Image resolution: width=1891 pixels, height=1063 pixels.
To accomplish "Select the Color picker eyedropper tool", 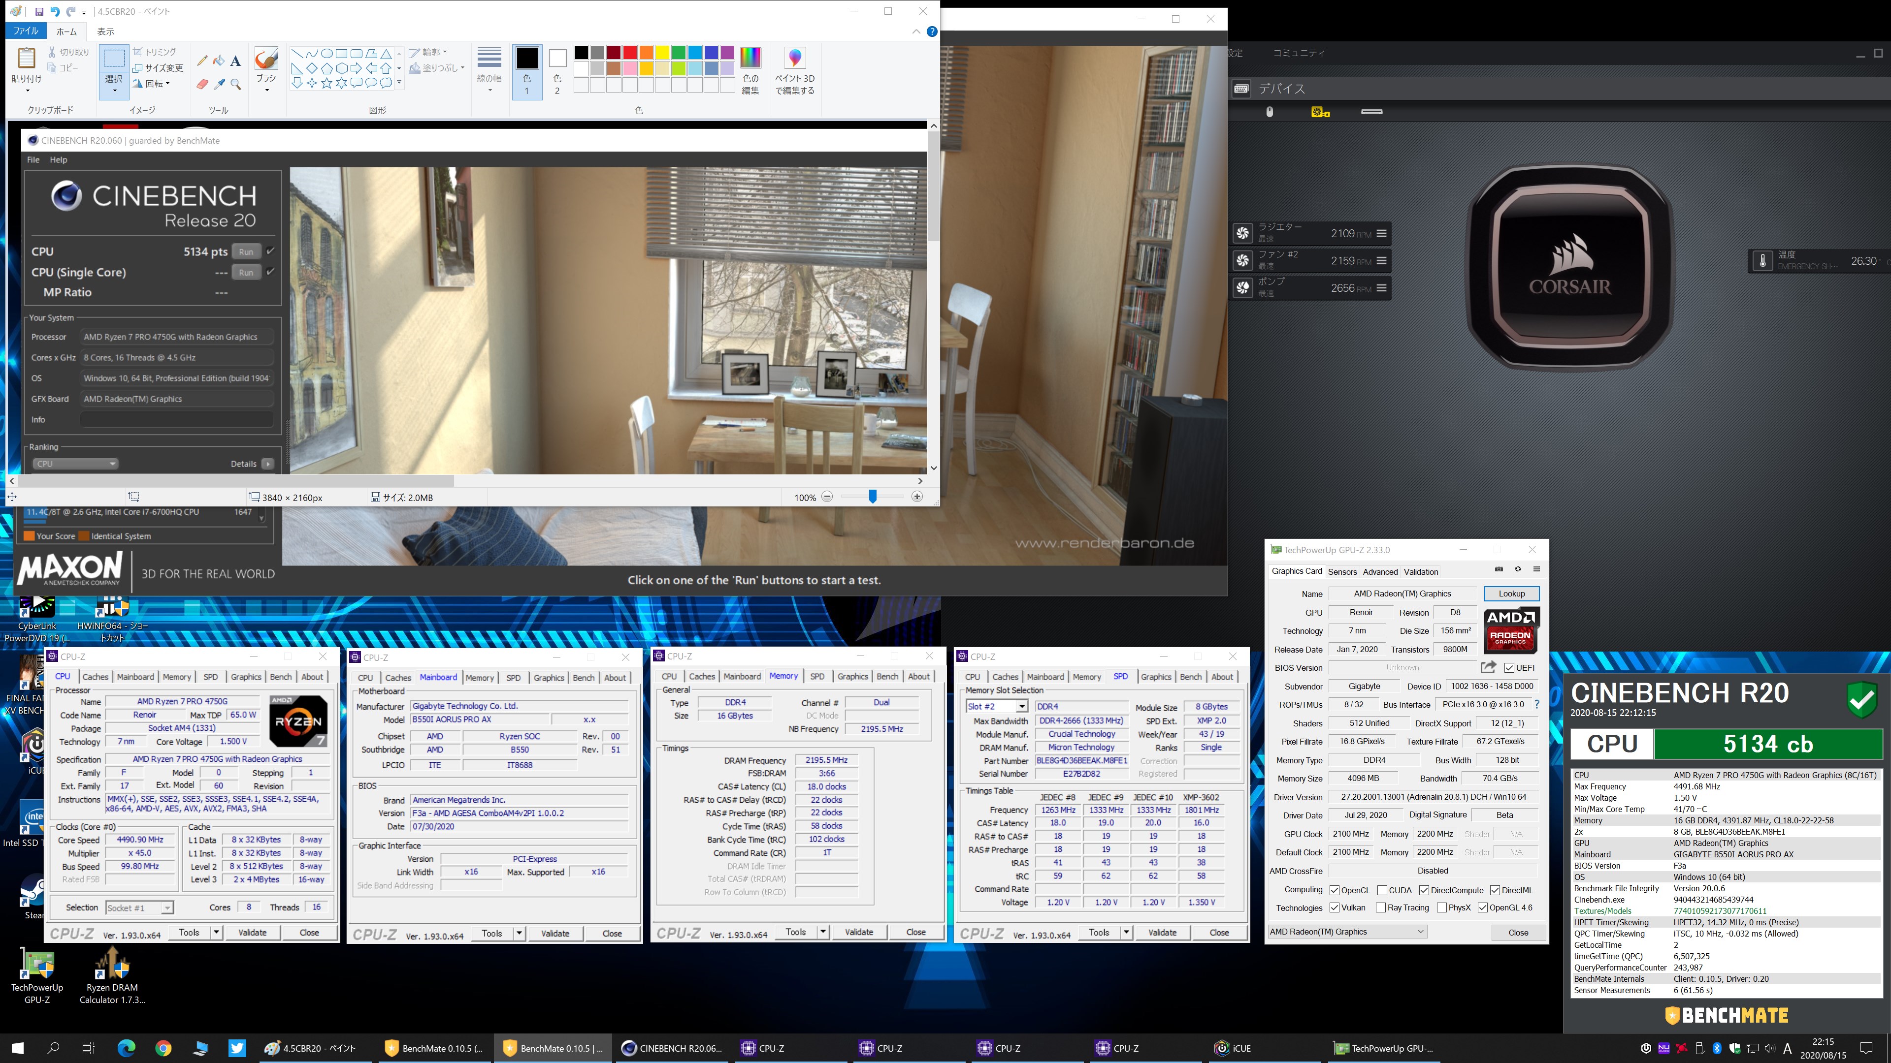I will tap(219, 84).
